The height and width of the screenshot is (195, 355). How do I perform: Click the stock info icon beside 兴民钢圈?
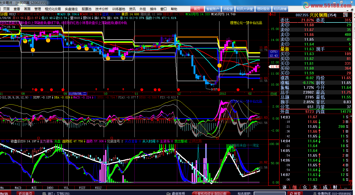pos(346,14)
